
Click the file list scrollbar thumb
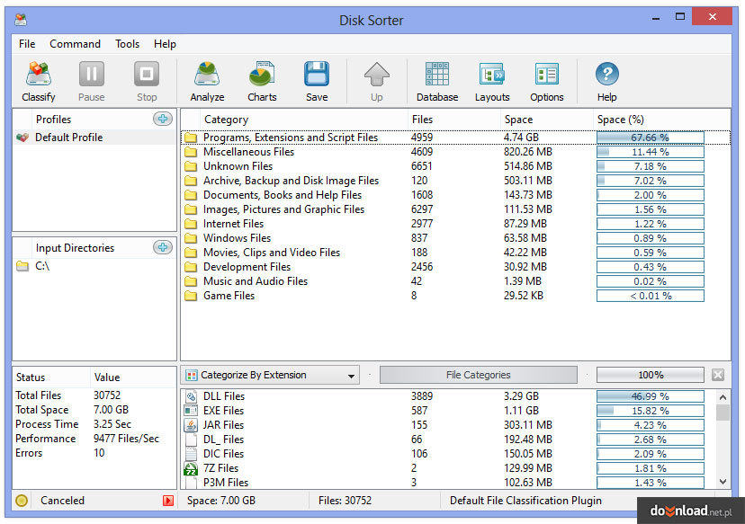[x=723, y=413]
